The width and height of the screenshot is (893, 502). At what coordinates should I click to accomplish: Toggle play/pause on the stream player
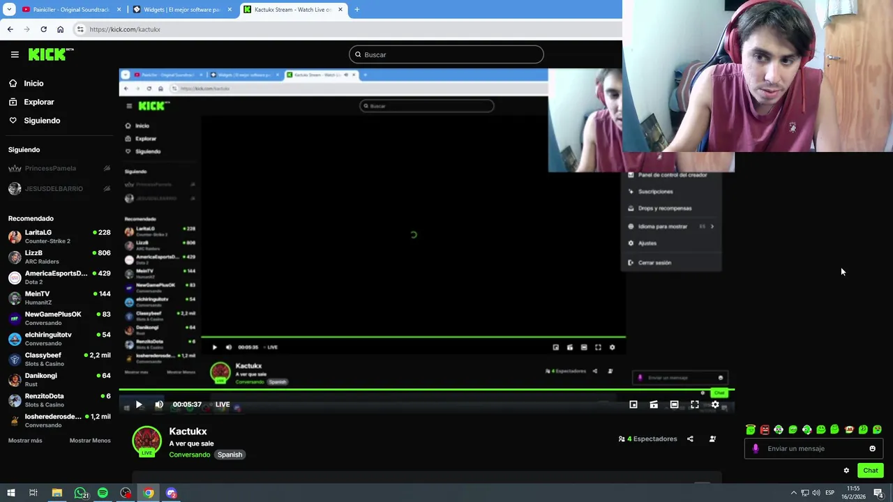pos(139,404)
